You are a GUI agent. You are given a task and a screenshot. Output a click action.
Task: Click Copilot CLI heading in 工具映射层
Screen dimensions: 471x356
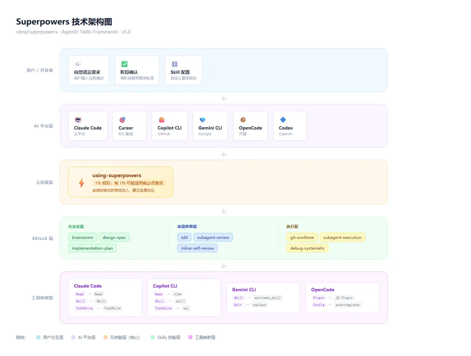[165, 286]
